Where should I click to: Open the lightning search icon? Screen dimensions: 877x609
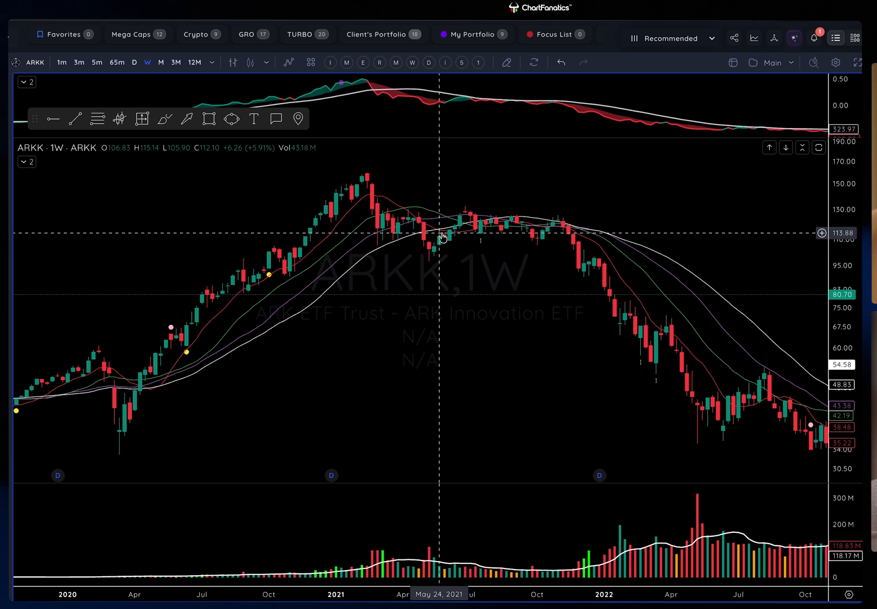pos(814,63)
